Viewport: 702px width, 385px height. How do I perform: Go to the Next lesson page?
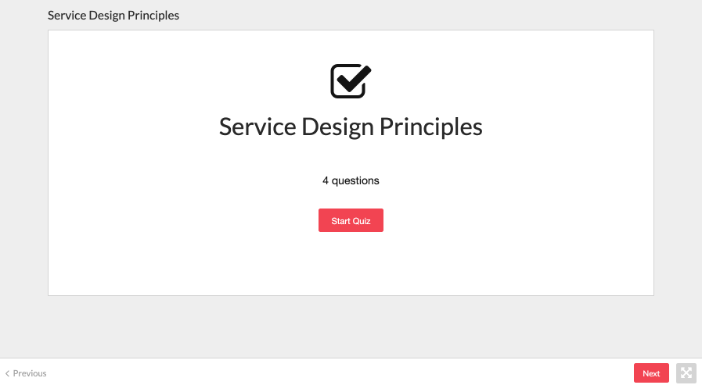(x=651, y=373)
